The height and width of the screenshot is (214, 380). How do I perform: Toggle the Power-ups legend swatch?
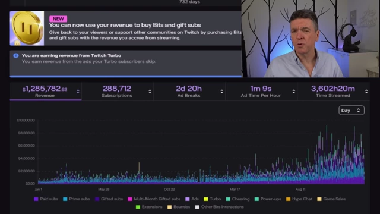pyautogui.click(x=256, y=199)
